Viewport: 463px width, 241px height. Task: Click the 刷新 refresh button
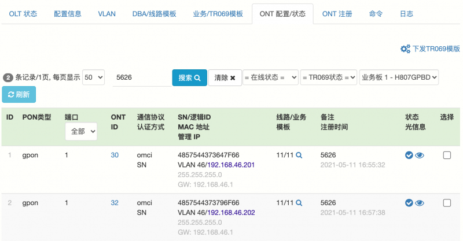(19, 94)
